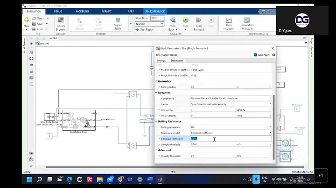Screen dimensions: 336x188
Task: Click the dialog vertical scrollbar
Action: point(273,127)
